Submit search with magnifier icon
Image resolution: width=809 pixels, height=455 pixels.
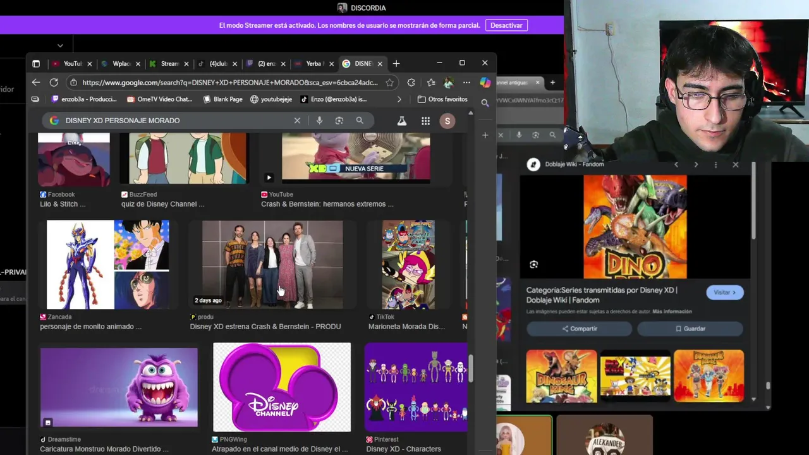click(x=360, y=120)
